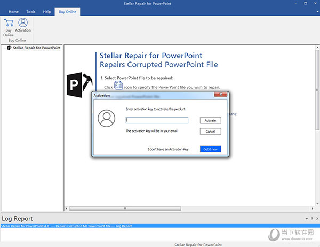Open the Tools tab
Viewport: 320px width, 247px height.
click(30, 12)
